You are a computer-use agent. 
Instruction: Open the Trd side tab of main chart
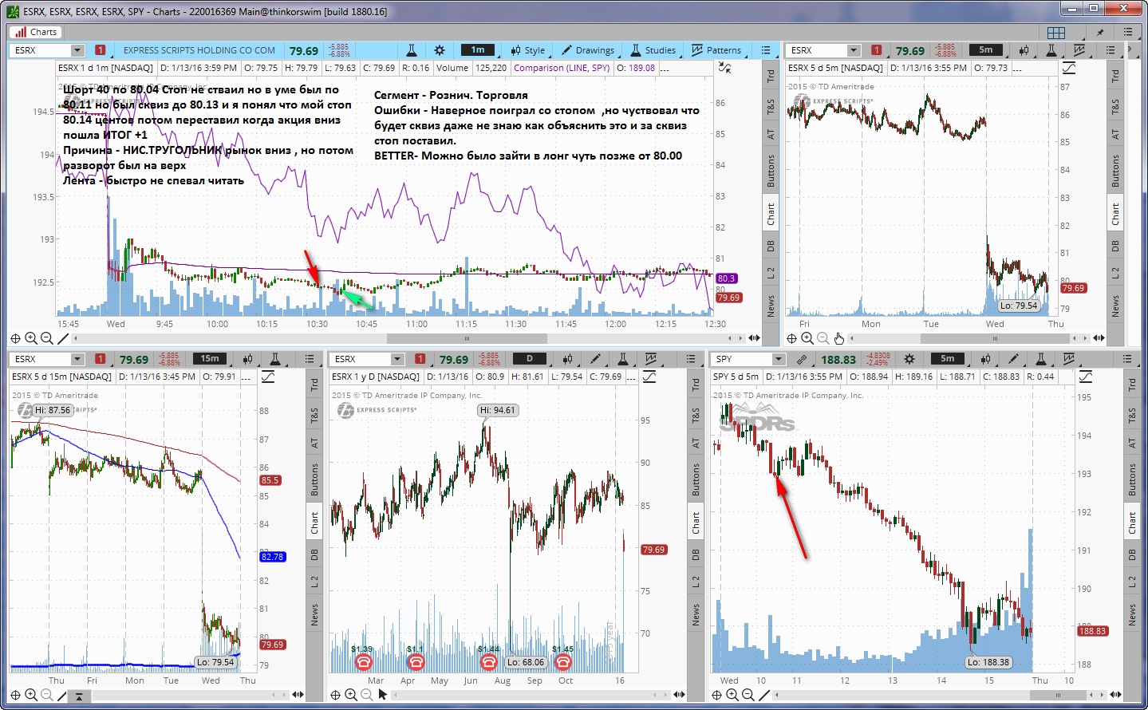coord(771,76)
